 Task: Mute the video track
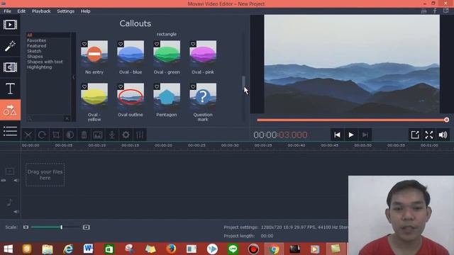click(x=16, y=181)
